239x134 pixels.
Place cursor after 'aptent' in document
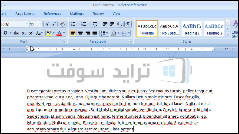(134, 129)
